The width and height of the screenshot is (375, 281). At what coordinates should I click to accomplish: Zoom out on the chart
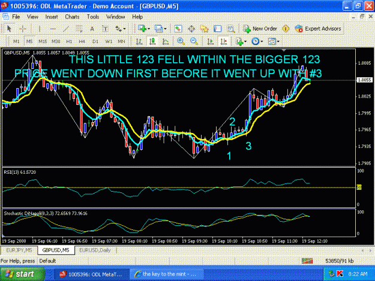click(194, 41)
